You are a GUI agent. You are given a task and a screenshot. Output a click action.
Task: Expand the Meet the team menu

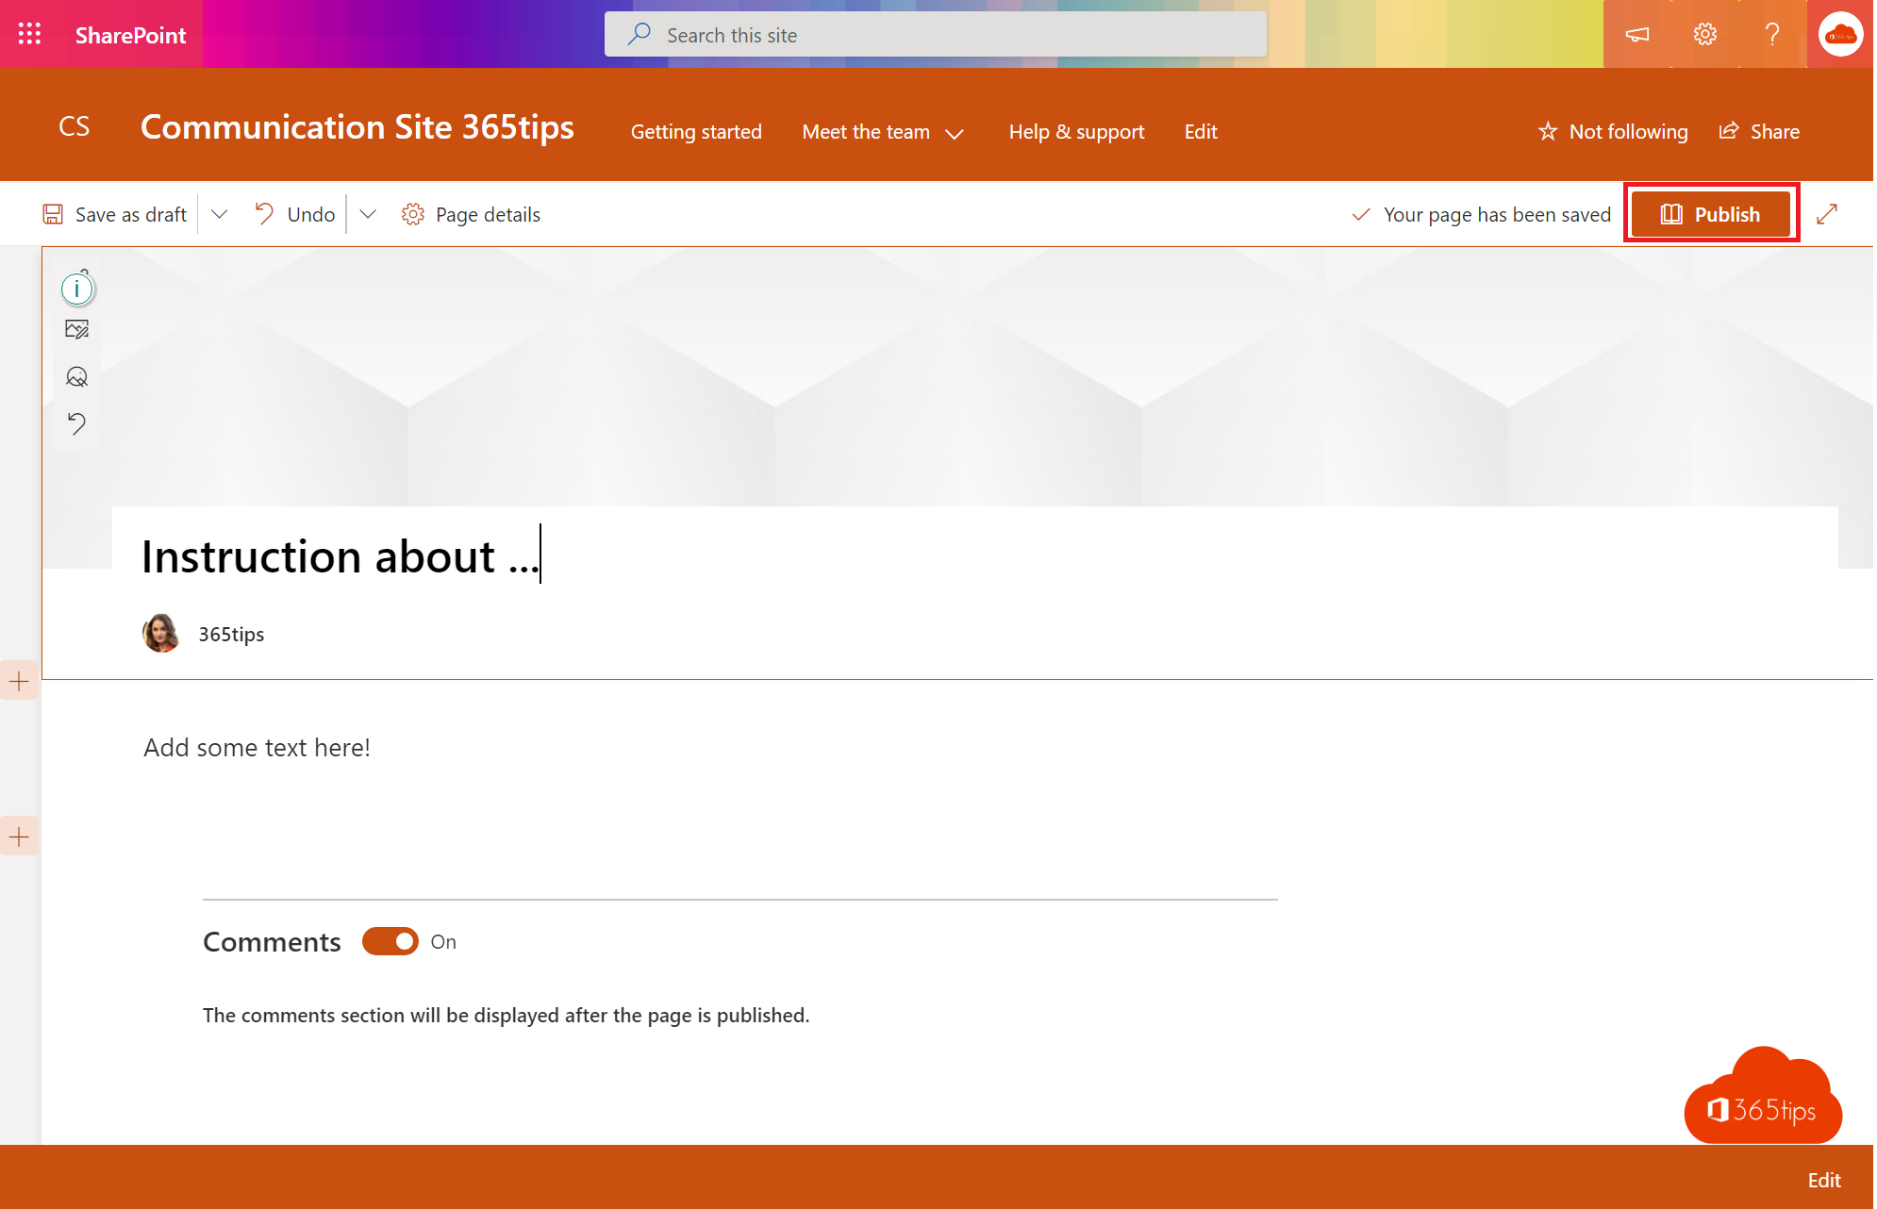[x=959, y=133]
